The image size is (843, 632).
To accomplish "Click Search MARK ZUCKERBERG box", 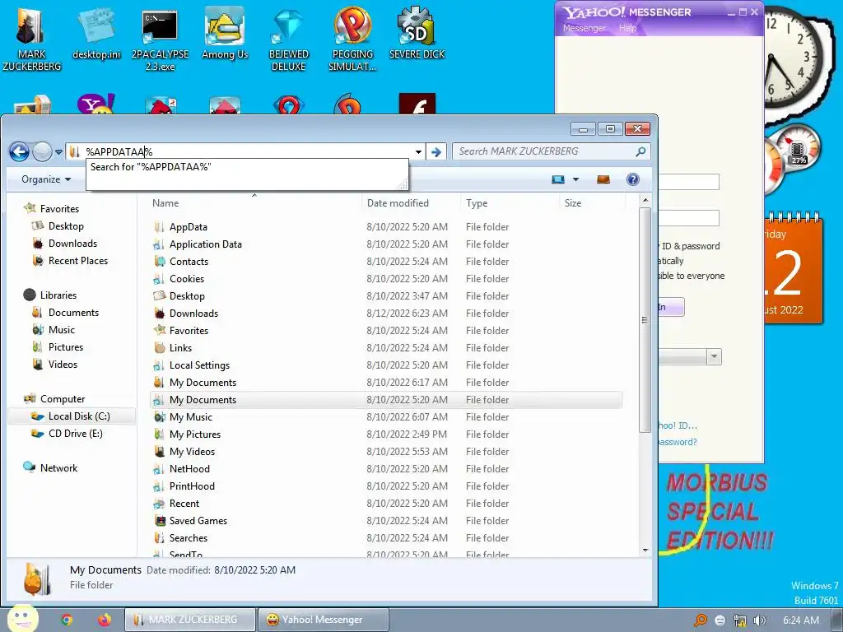I will click(x=545, y=151).
